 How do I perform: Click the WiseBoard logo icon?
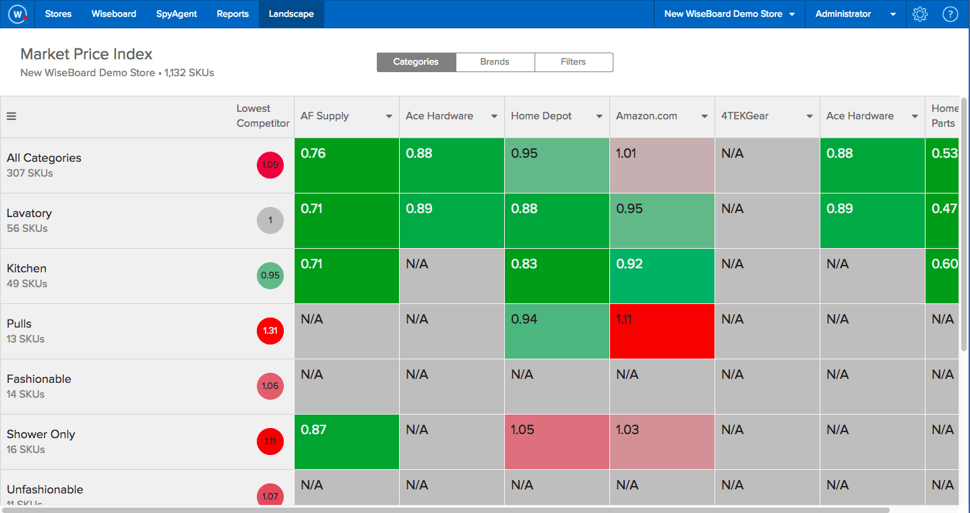17,13
